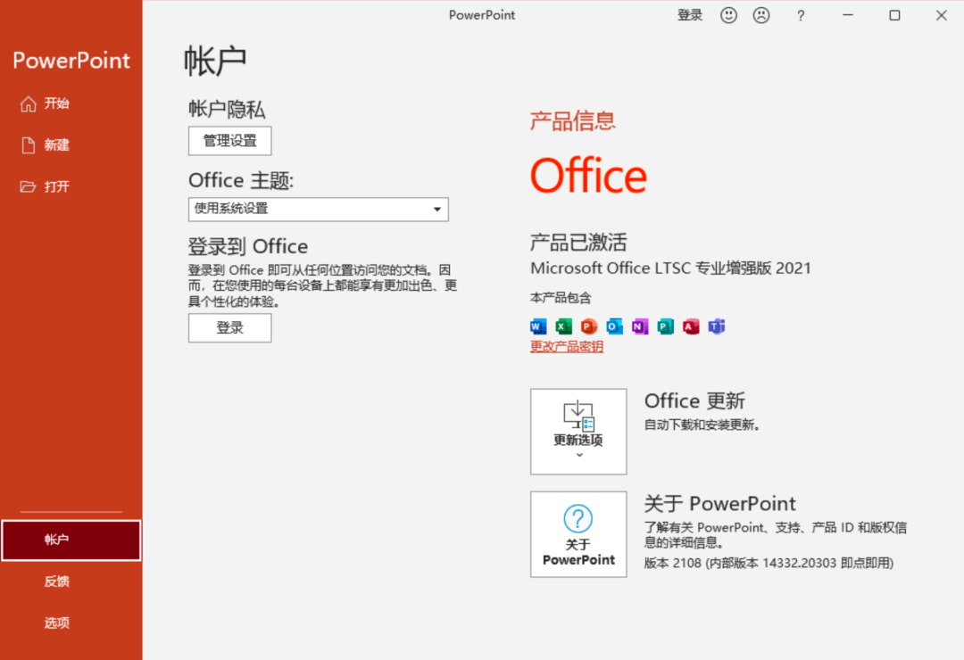The height and width of the screenshot is (660, 964).
Task: Close the PowerPoint window
Action: click(942, 15)
